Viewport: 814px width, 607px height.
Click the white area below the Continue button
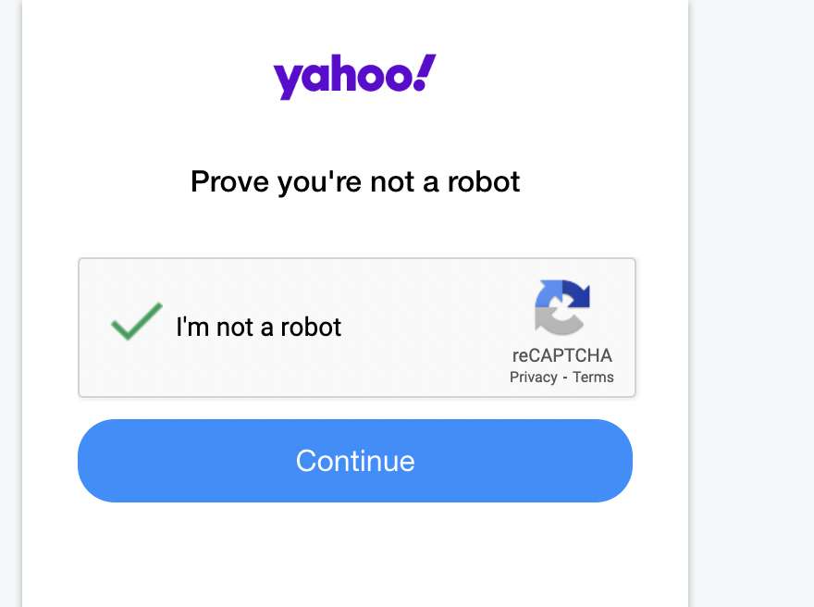point(355,555)
